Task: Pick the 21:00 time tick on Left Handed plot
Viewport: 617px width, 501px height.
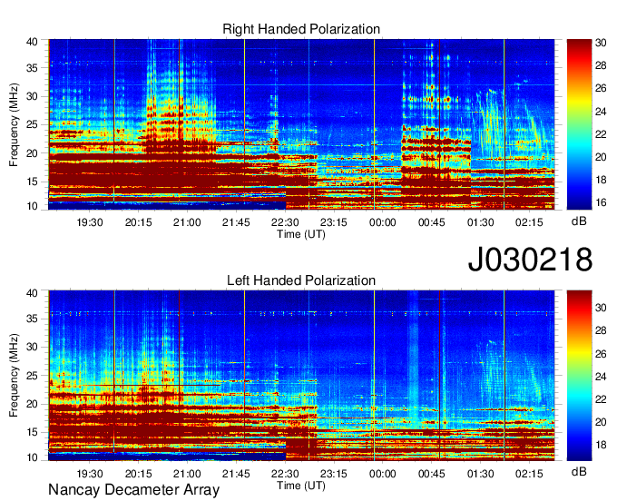Action: [x=187, y=474]
